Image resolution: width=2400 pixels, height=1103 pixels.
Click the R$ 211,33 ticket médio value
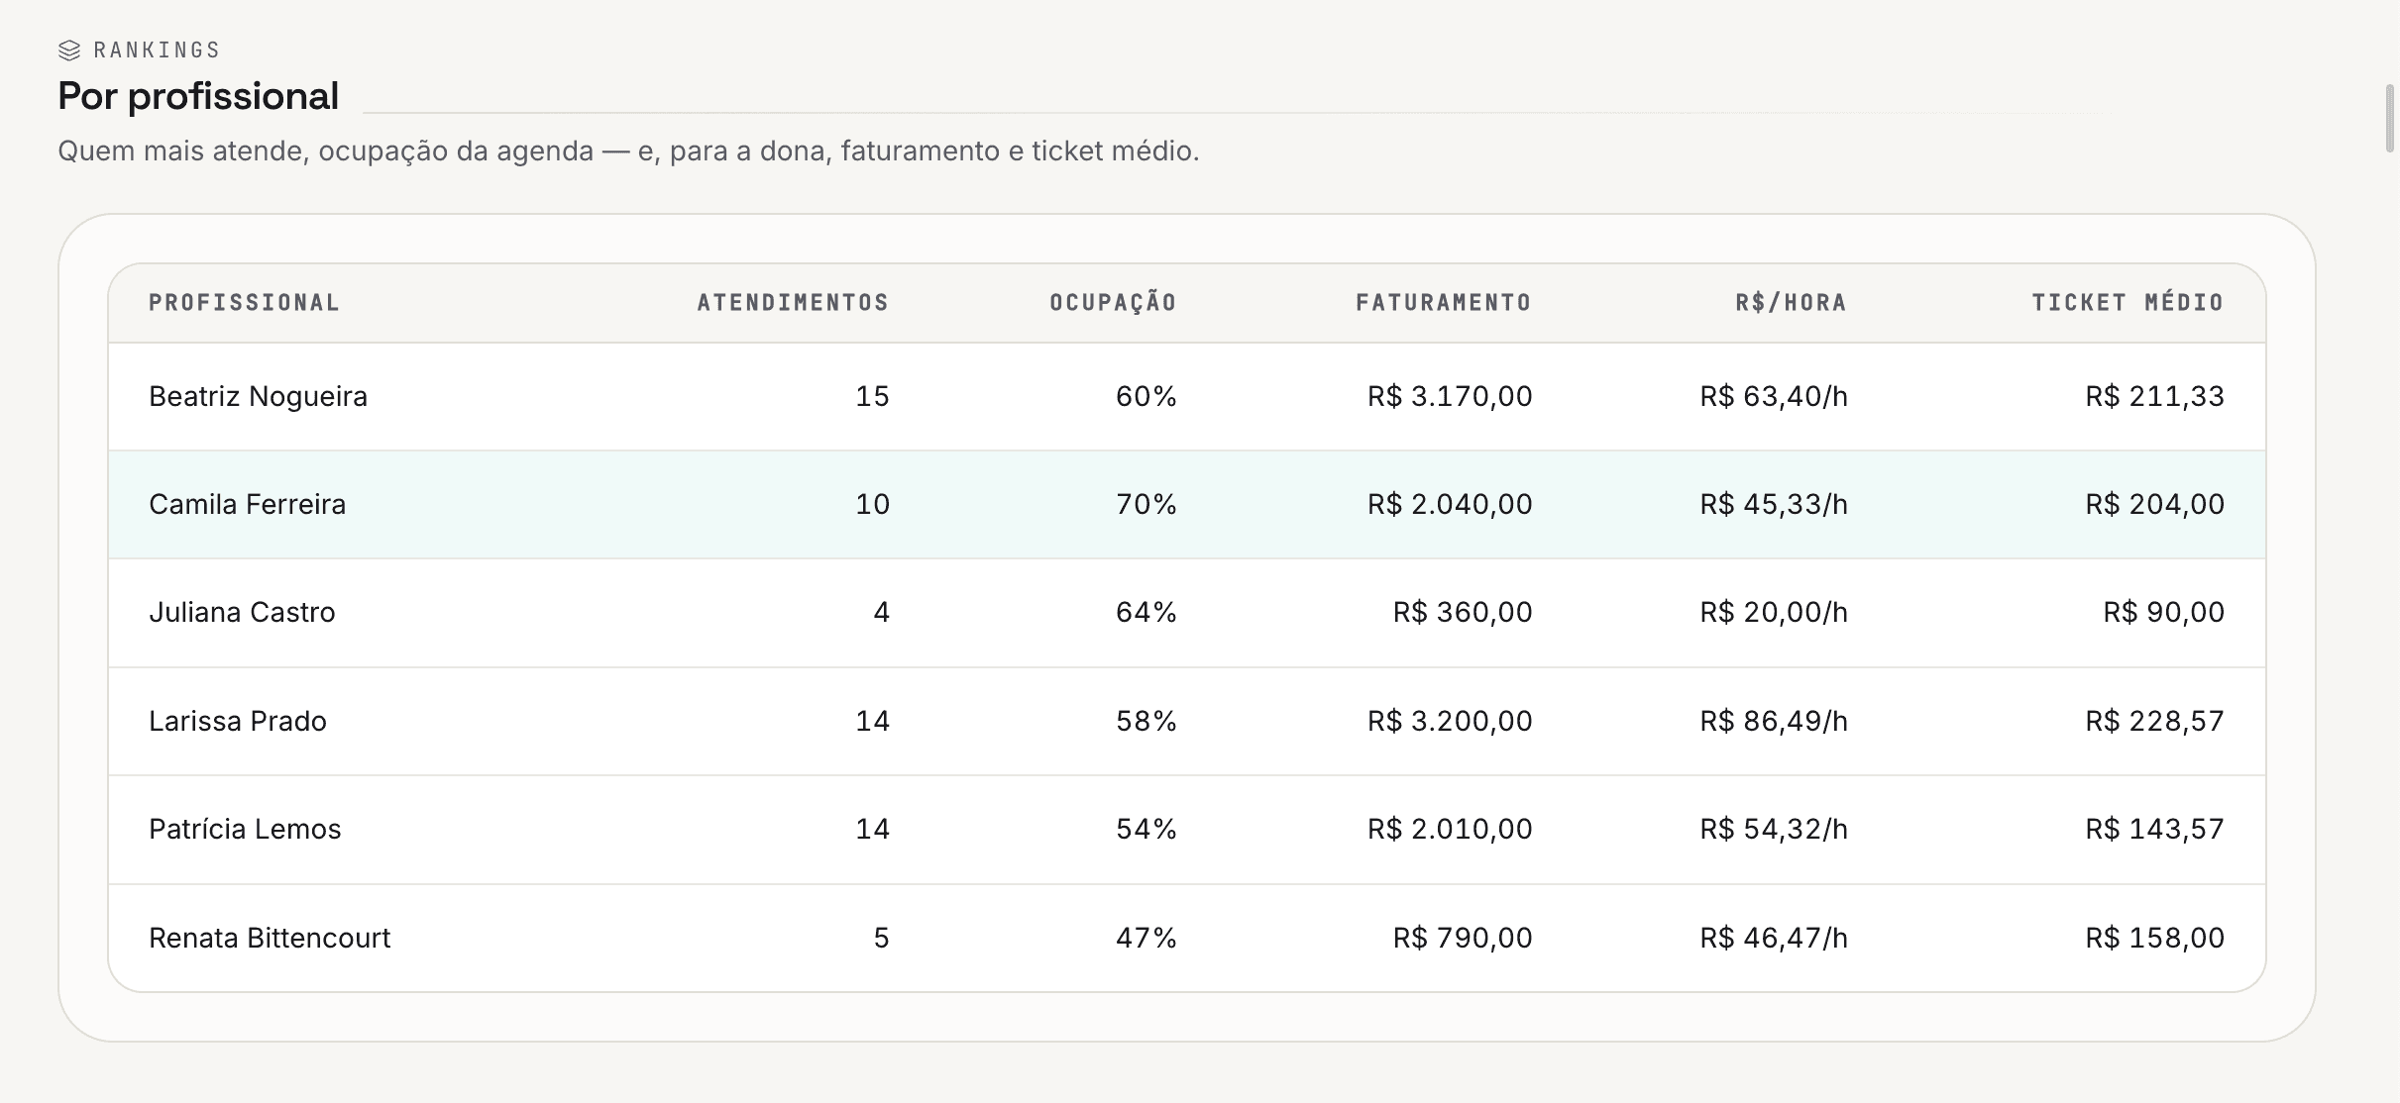(x=2154, y=397)
